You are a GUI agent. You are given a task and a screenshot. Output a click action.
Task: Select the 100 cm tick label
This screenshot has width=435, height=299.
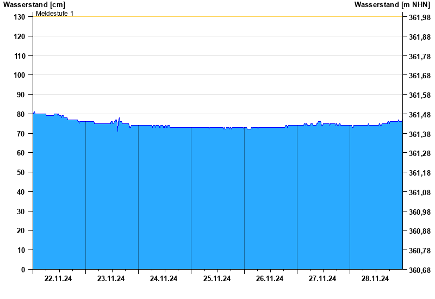click(20, 75)
